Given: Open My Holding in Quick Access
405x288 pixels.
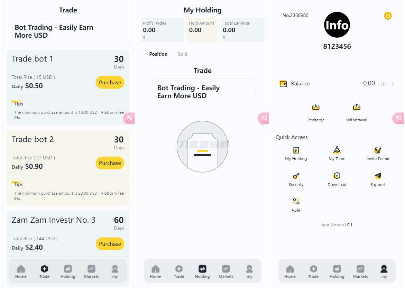Looking at the screenshot, I should [296, 150].
